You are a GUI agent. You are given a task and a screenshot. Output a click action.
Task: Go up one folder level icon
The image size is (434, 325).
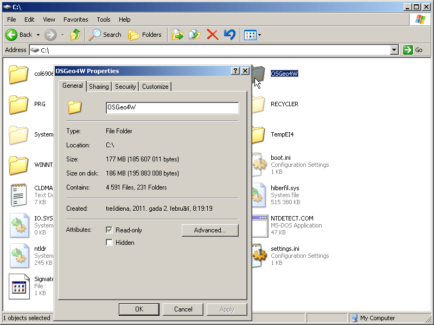point(75,35)
